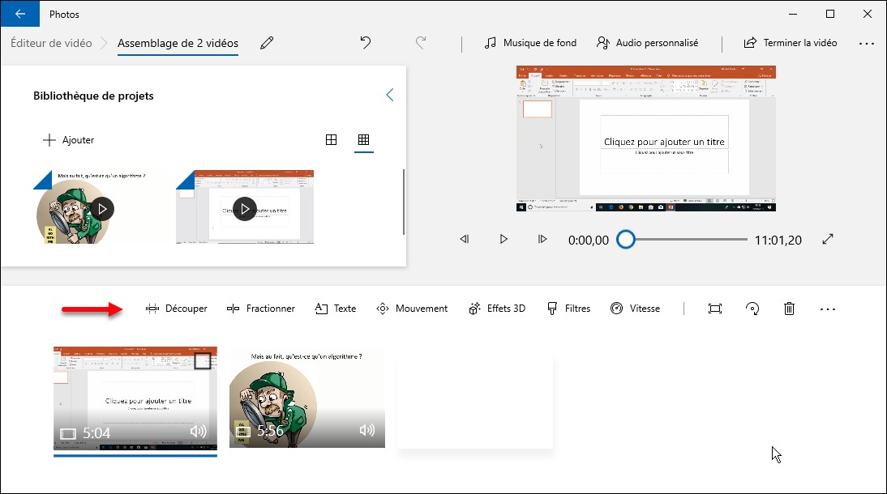Click the remove black bars resize icon
Image resolution: width=887 pixels, height=494 pixels.
[714, 309]
